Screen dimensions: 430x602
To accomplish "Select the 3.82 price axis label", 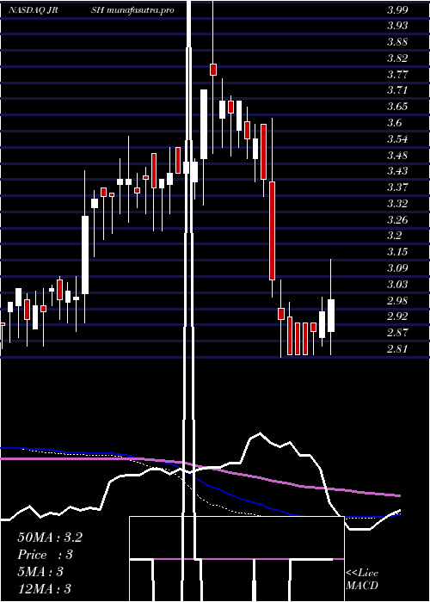I will pos(397,58).
